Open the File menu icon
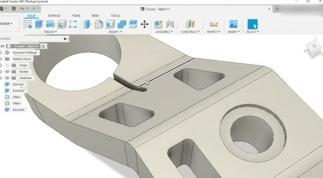This screenshot has width=323, height=178. point(2,9)
